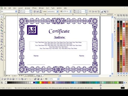Toggle Draw Complex Objects when moving
The height and width of the screenshot is (96, 128).
[102, 11]
